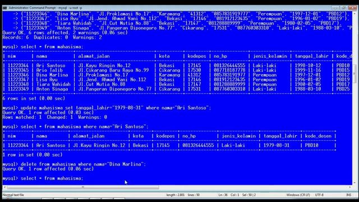Click birth date cell '1996-01-02' in the table
Viewport: 359px width, 202px height.
pos(308,80)
